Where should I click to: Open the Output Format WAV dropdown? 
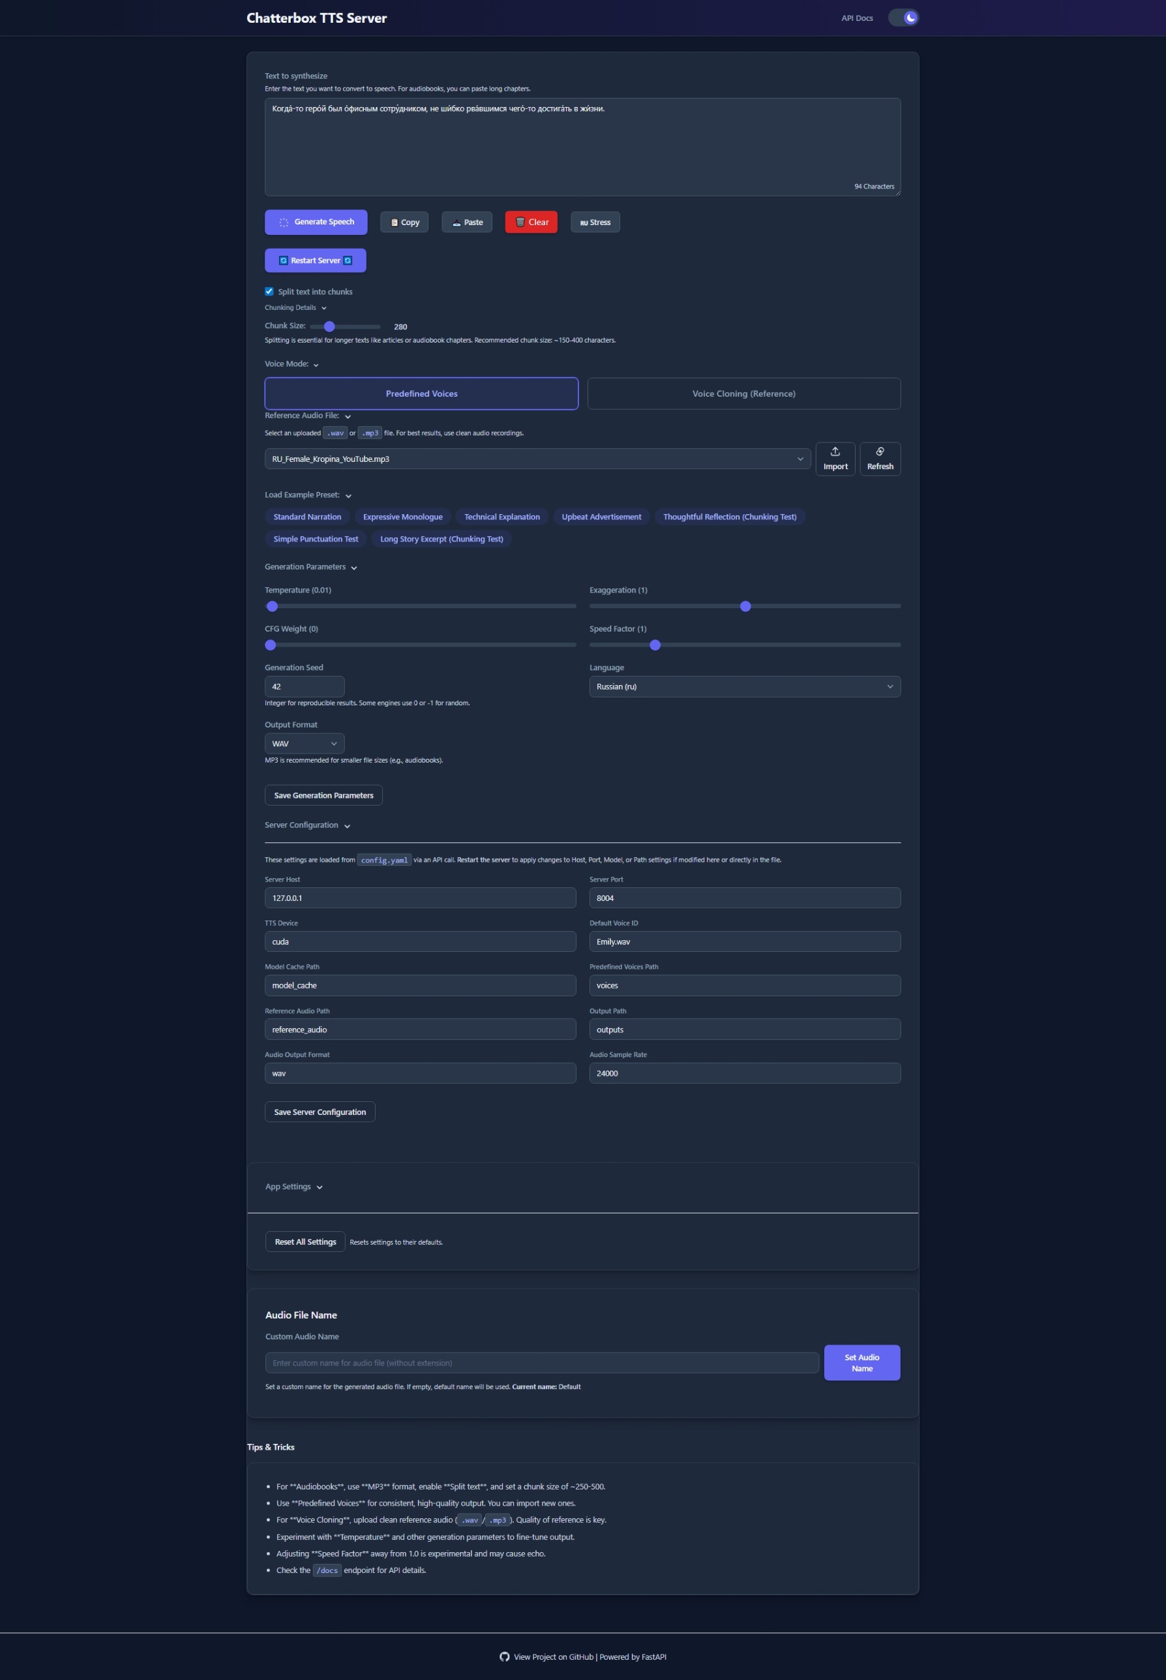pyautogui.click(x=304, y=744)
